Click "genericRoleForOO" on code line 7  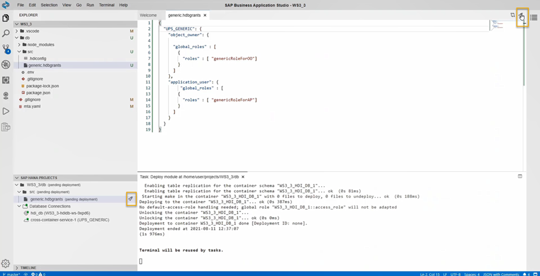pos(233,58)
